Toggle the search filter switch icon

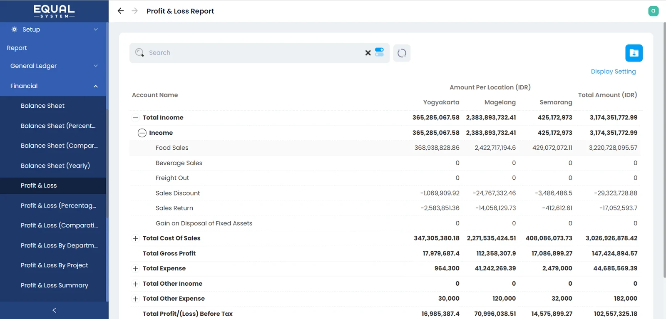tap(379, 52)
